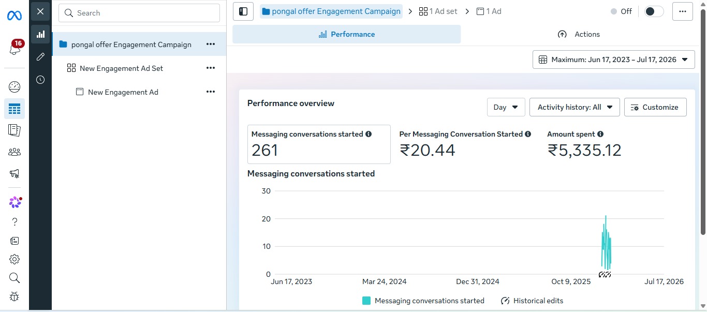Open the Audiences people icon in sidebar
Viewport: 707px width, 312px height.
[x=14, y=152]
